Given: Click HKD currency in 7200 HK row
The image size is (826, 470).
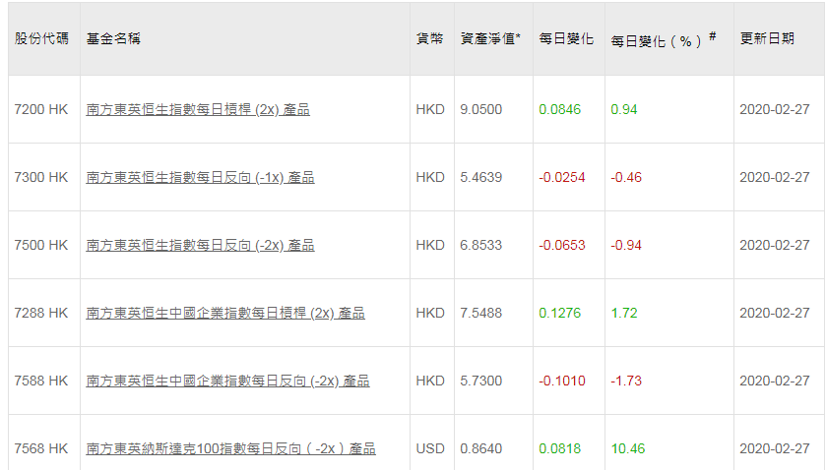Looking at the screenshot, I should [430, 109].
